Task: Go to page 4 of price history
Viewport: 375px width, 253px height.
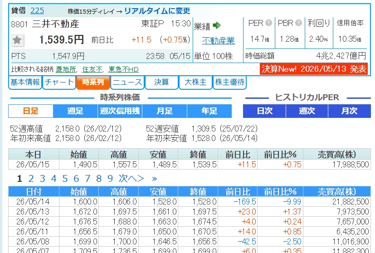Action: coord(54,179)
